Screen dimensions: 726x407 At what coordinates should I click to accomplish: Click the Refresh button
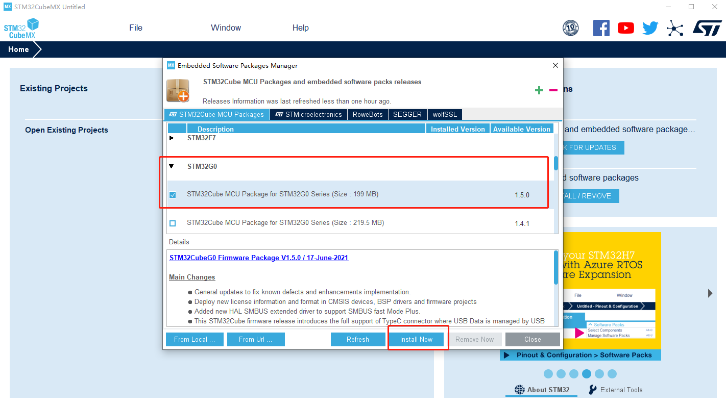(358, 339)
